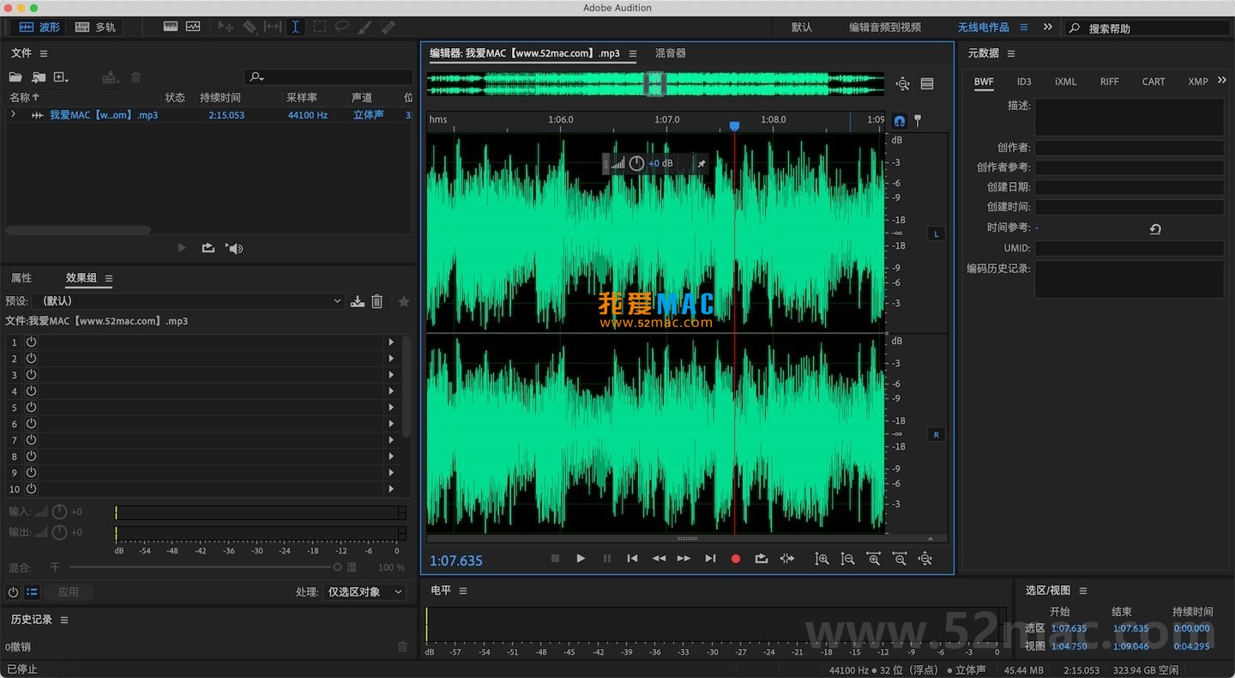Viewport: 1235px width, 678px height.
Task: Toggle power for effect slot 10
Action: [31, 488]
